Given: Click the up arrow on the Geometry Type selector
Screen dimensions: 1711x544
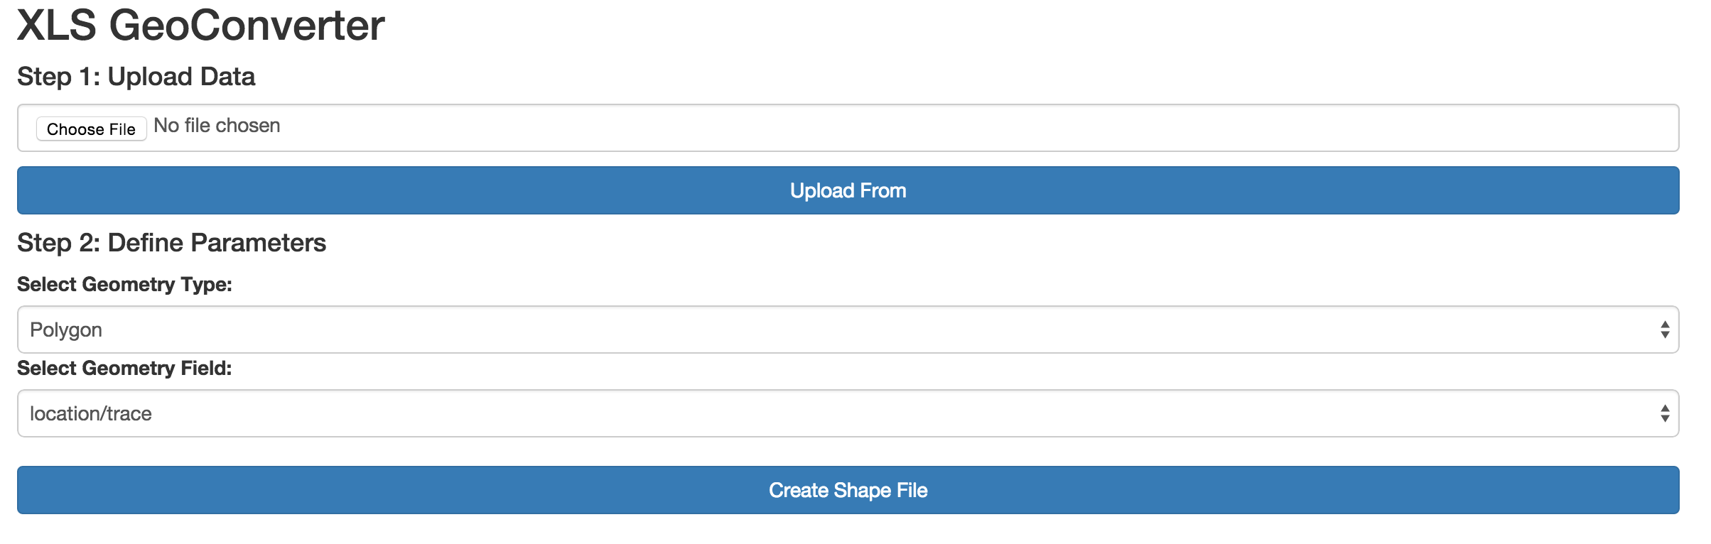Looking at the screenshot, I should coord(1665,325).
